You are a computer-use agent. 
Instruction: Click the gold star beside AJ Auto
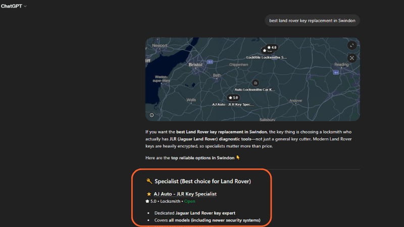tap(149, 194)
